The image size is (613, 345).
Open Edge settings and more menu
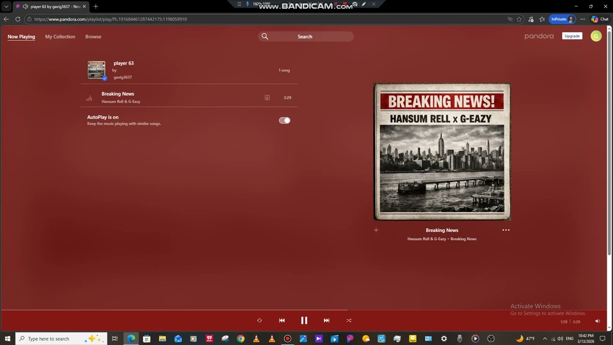tap(582, 19)
